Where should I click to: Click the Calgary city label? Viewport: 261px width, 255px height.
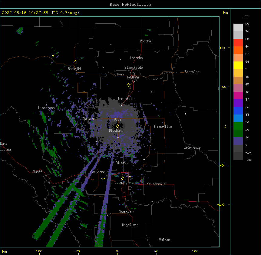click(x=121, y=183)
